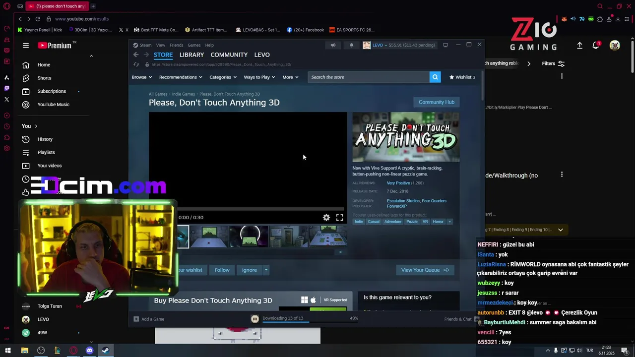Open Games menu in Steam
This screenshot has width=635, height=357.
point(194,45)
